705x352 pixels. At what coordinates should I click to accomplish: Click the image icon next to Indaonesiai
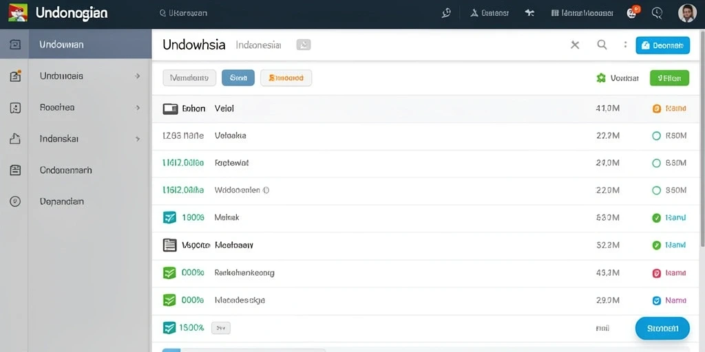click(x=304, y=45)
